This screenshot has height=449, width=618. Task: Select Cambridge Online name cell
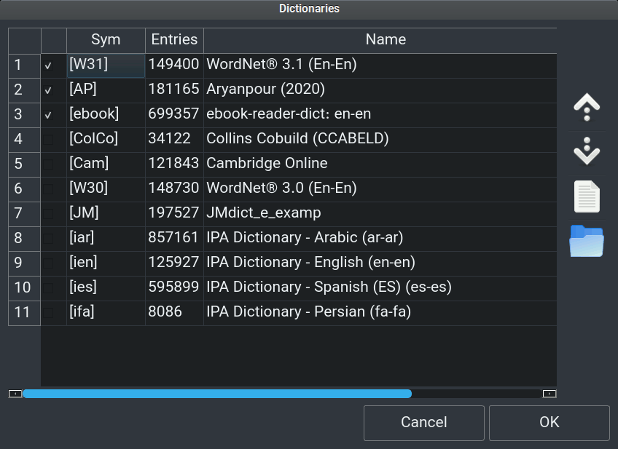[380, 164]
